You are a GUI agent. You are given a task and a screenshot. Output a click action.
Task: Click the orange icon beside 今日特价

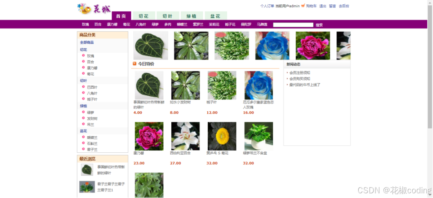pyautogui.click(x=135, y=64)
